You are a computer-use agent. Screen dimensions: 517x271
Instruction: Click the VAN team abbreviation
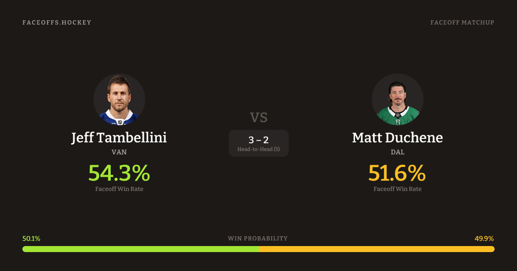[x=119, y=152]
